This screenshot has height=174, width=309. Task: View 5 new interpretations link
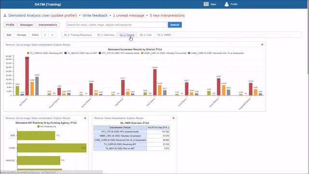pyautogui.click(x=167, y=15)
